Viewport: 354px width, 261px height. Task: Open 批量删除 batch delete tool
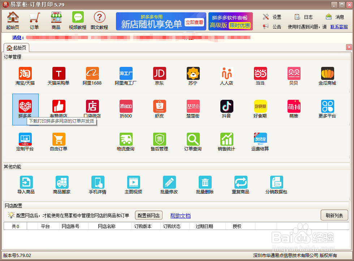coord(205,185)
